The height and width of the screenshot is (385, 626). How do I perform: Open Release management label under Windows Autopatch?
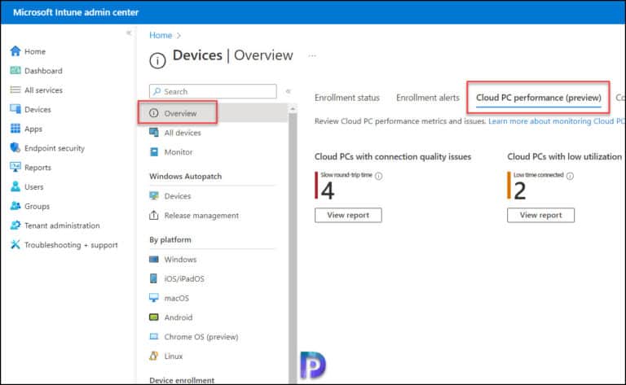coord(201,215)
